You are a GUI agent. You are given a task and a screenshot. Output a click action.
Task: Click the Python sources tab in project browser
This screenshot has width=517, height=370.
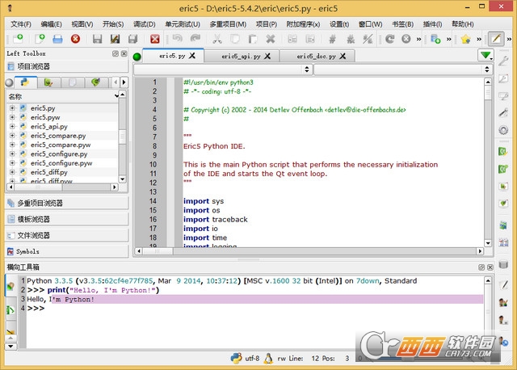click(x=25, y=82)
